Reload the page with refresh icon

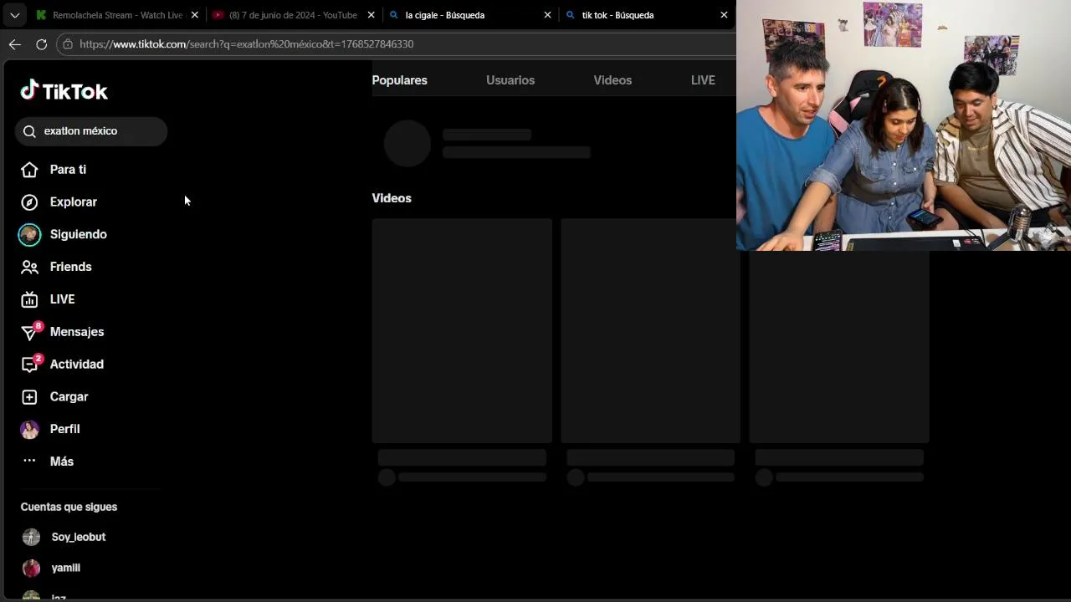click(41, 44)
